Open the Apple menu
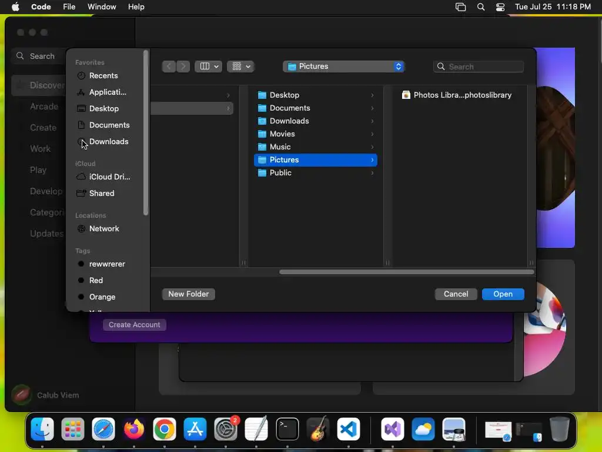Screen dimensions: 602x452 [15, 7]
